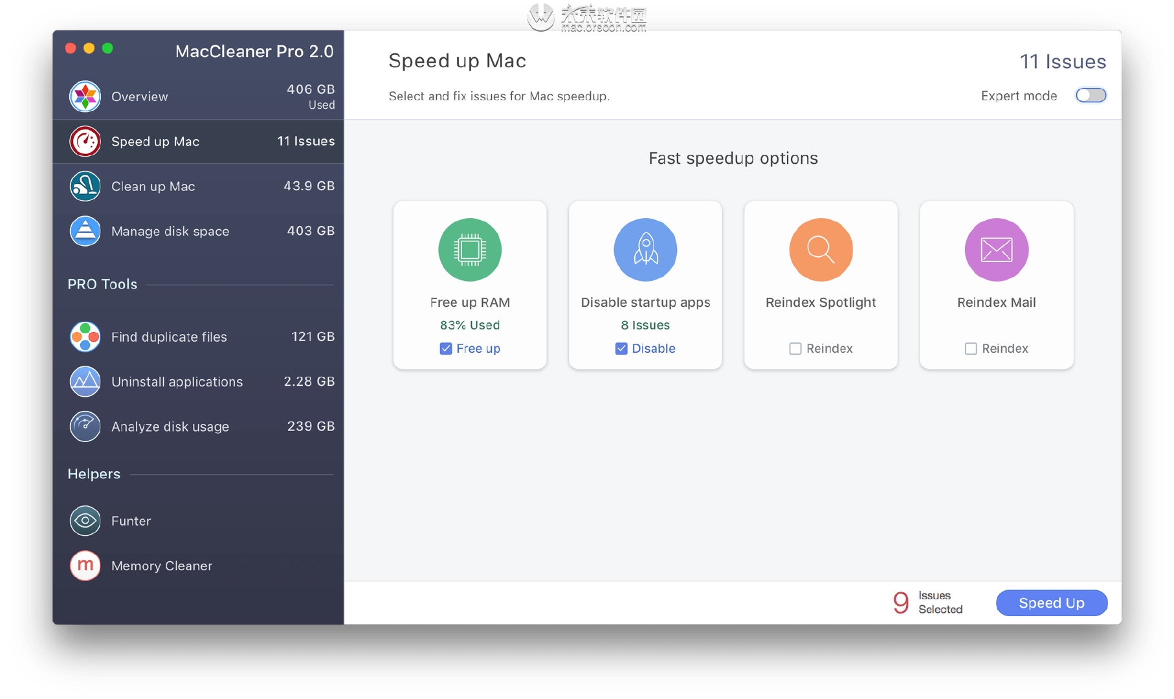This screenshot has width=1174, height=699.
Task: Click the Select and fix issues subtitle
Action: (499, 96)
